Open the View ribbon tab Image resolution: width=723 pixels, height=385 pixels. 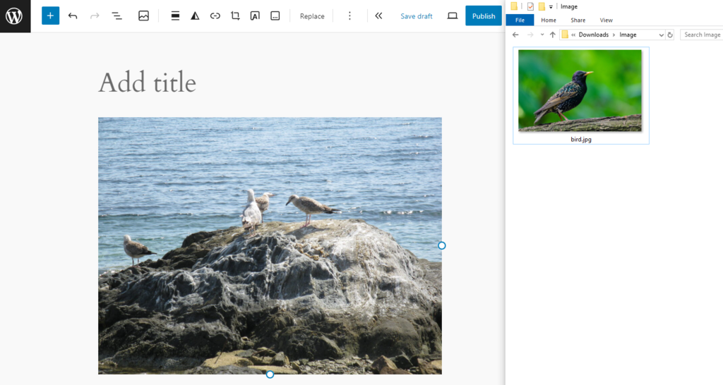(606, 20)
